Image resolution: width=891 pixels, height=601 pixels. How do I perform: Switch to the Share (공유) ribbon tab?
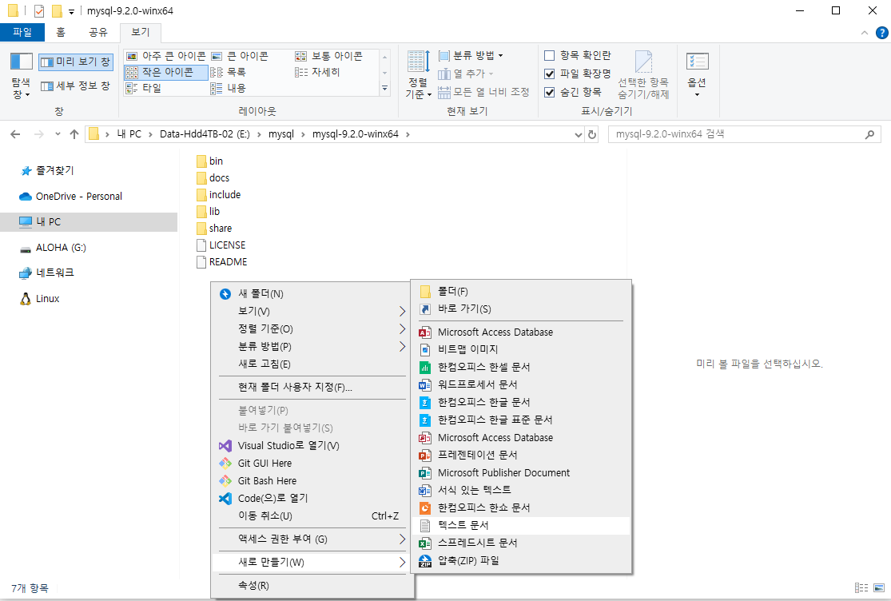coord(98,33)
